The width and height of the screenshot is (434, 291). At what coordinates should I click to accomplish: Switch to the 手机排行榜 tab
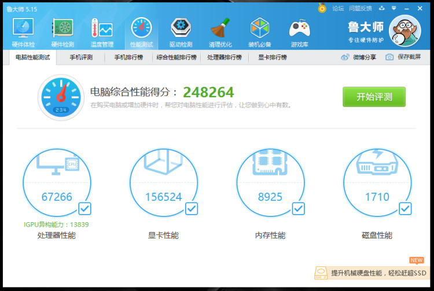click(128, 57)
